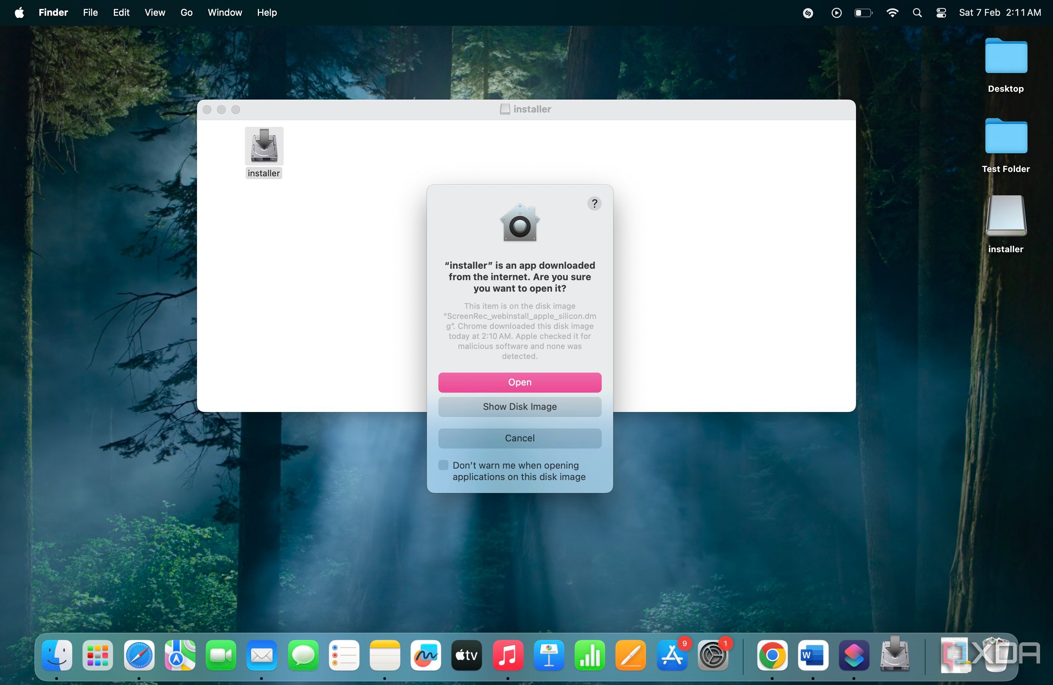Open Keynote from the Dock
The image size is (1053, 685).
tap(549, 655)
